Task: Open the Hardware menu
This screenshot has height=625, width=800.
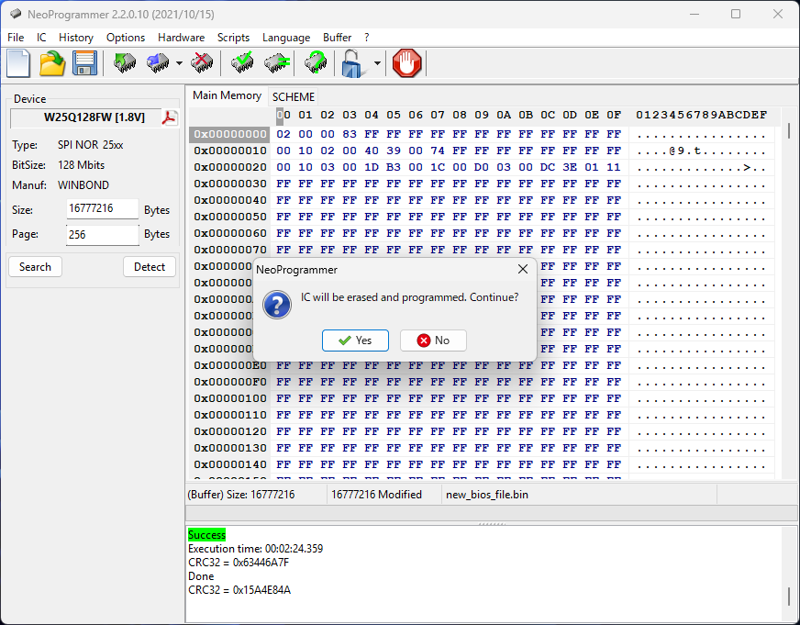Action: coord(181,38)
